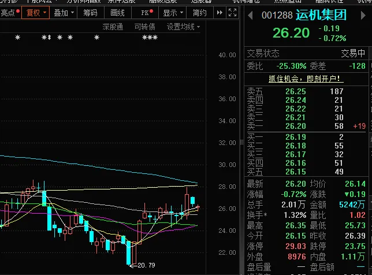Click the sell-one change +19
The height and width of the screenshot is (275, 372).
tap(359, 126)
